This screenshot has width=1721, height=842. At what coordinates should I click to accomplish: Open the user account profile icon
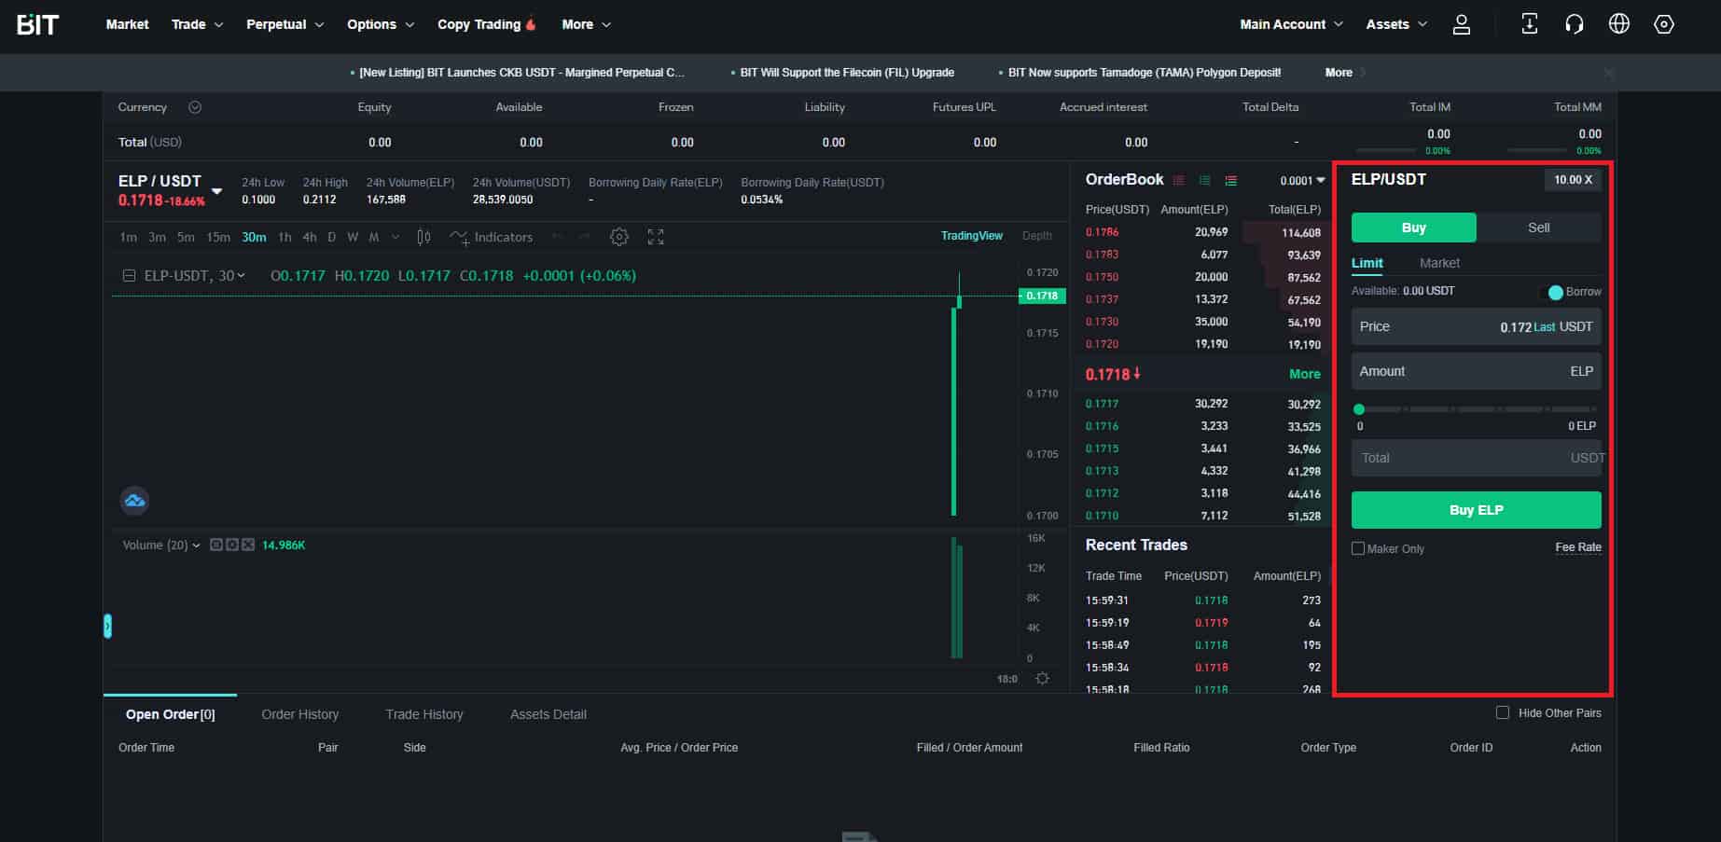point(1462,24)
